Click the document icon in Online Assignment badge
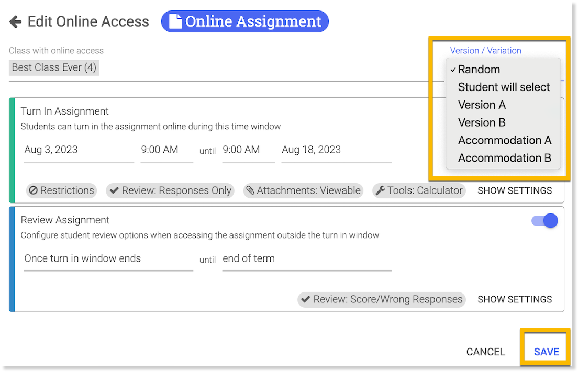578x372 pixels. tap(175, 21)
